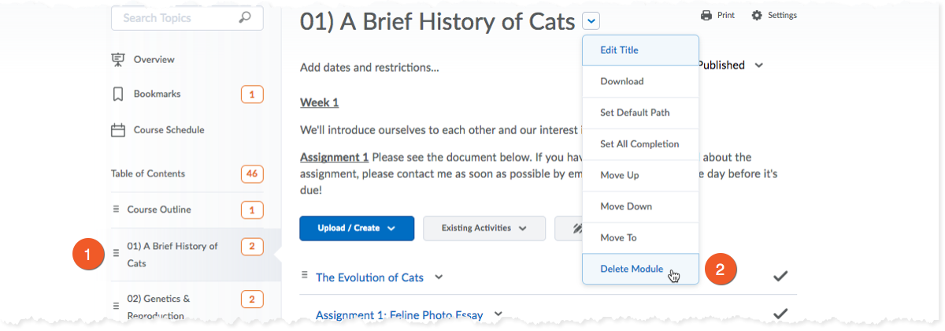Choose Set All Completion menu item
945x331 pixels.
click(640, 144)
